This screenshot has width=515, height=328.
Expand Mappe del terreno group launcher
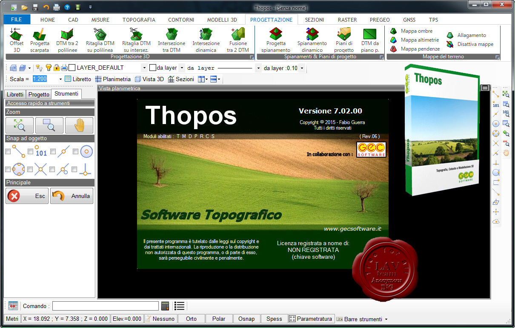[497, 57]
